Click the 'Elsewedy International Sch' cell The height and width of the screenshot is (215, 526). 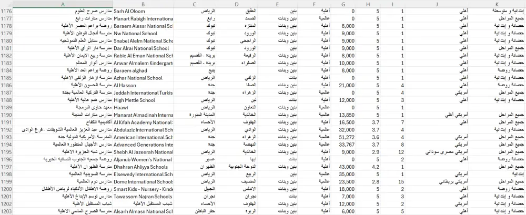point(143,175)
